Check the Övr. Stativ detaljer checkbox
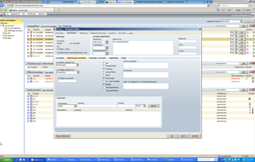This screenshot has width=255, height=162. pos(104,81)
